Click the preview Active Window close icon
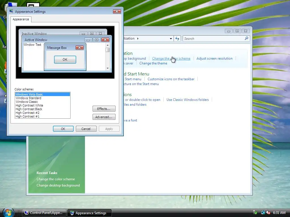The image size is (290, 217). coord(105,40)
